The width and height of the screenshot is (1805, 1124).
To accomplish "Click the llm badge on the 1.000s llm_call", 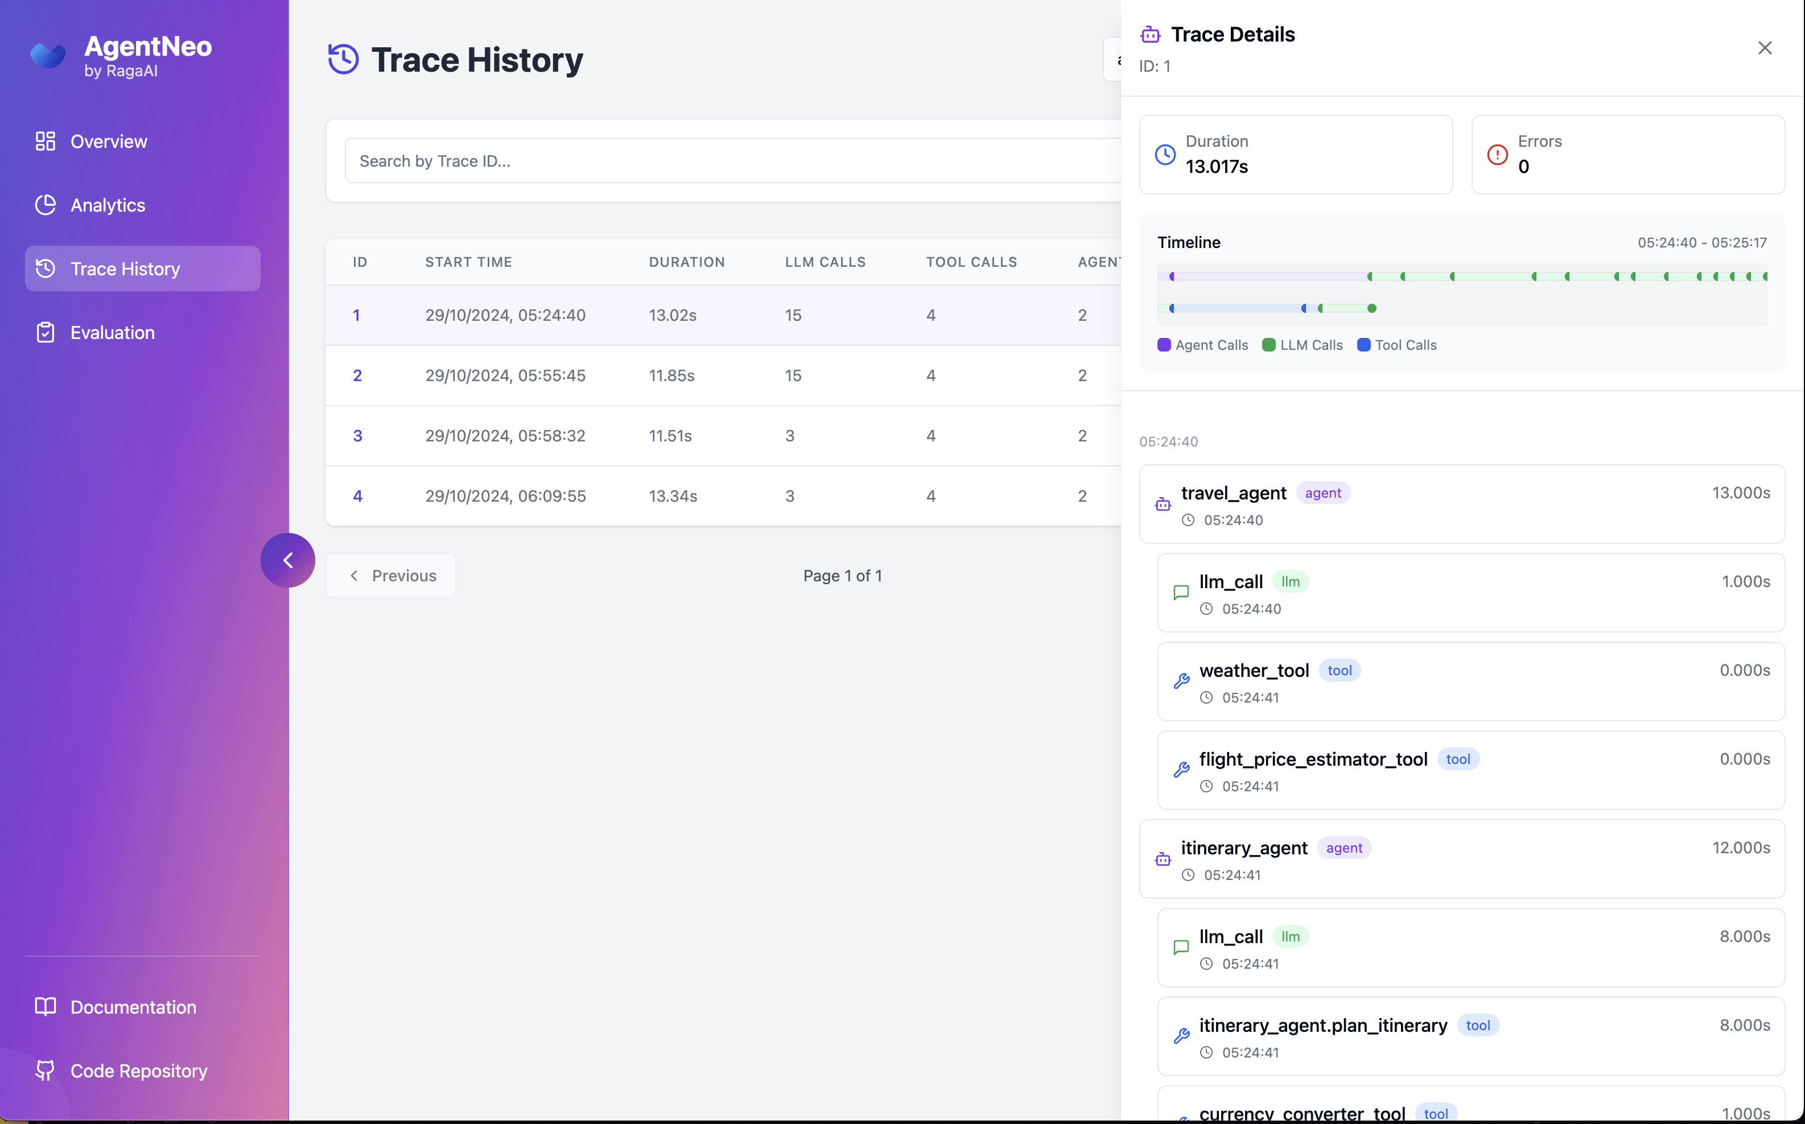I will click(1291, 581).
